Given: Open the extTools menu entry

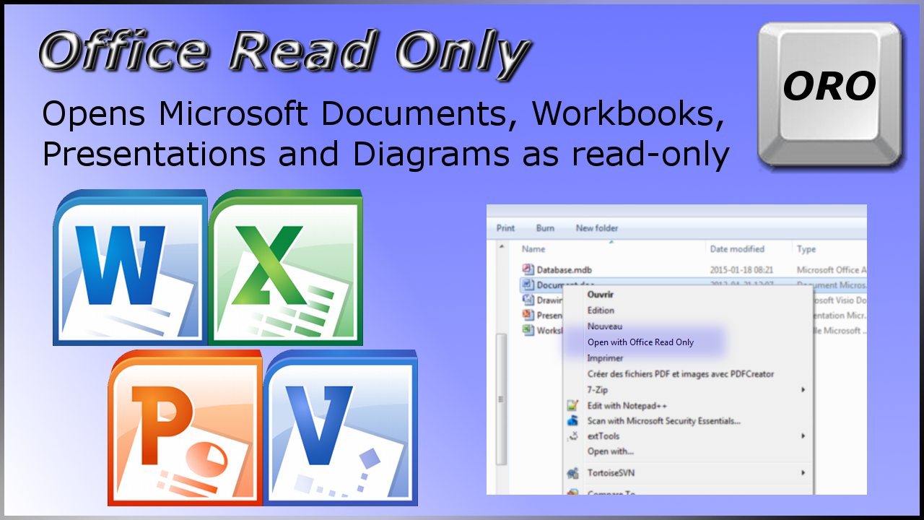Looking at the screenshot, I should tap(603, 436).
